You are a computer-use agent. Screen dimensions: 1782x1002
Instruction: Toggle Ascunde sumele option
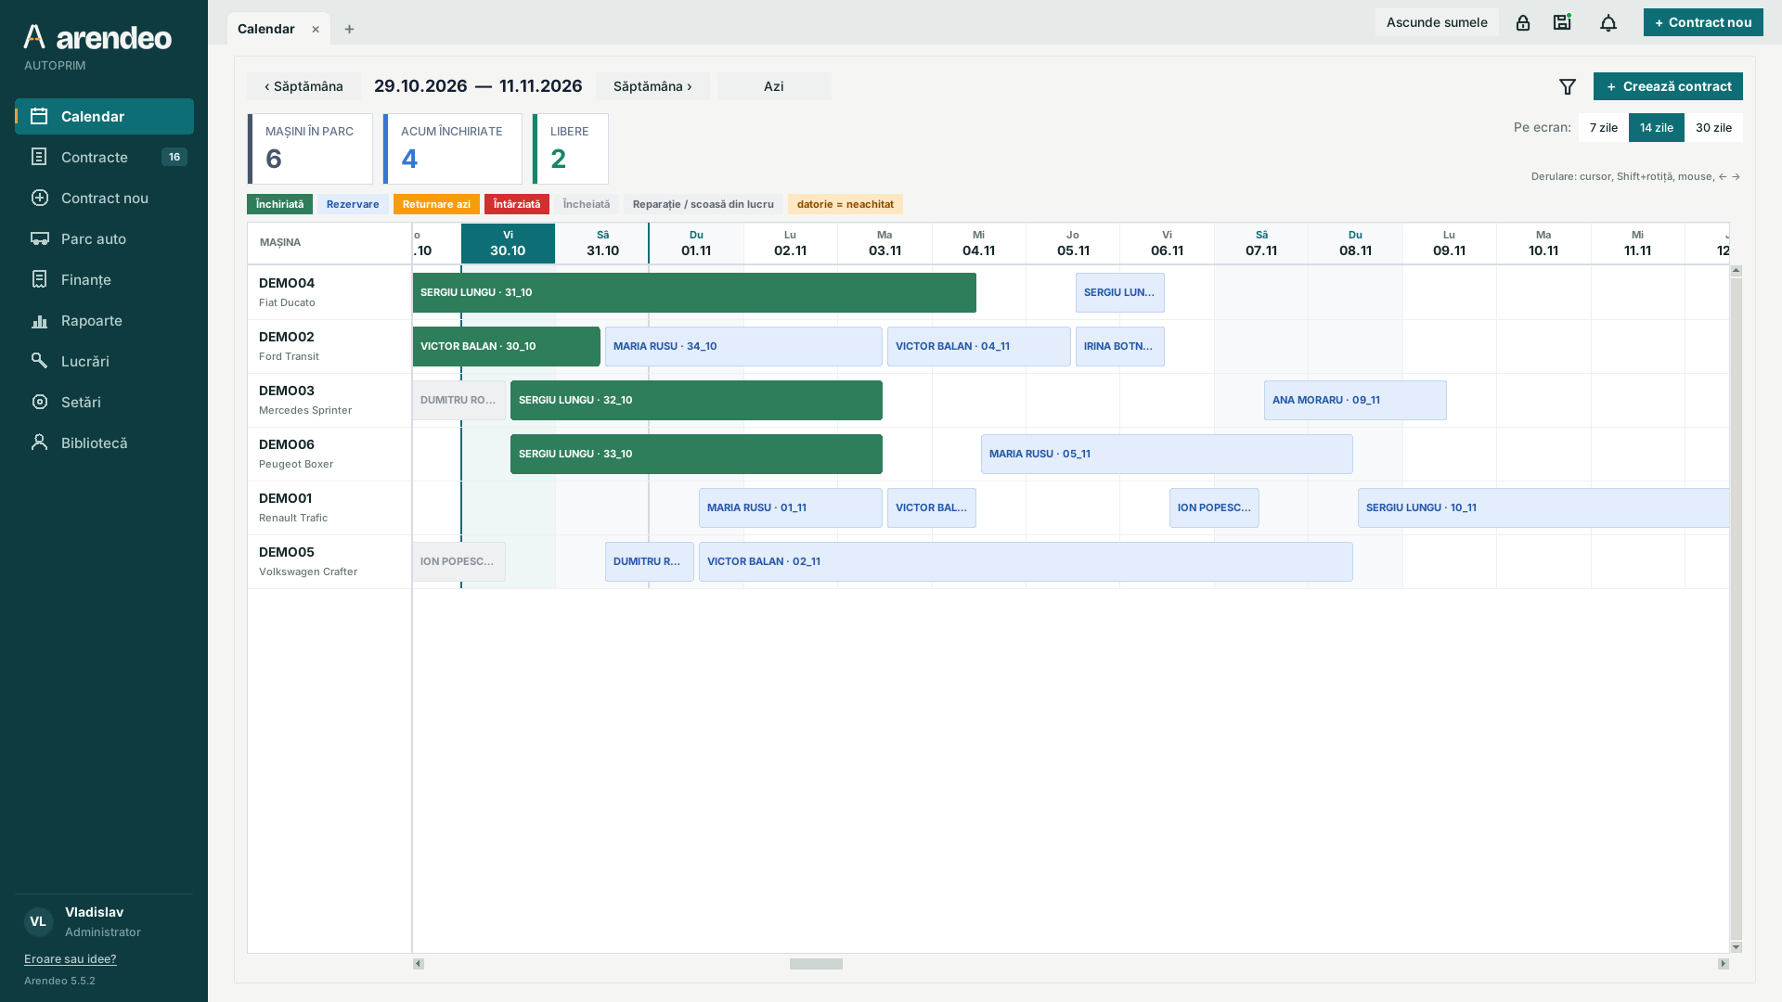[x=1437, y=22]
